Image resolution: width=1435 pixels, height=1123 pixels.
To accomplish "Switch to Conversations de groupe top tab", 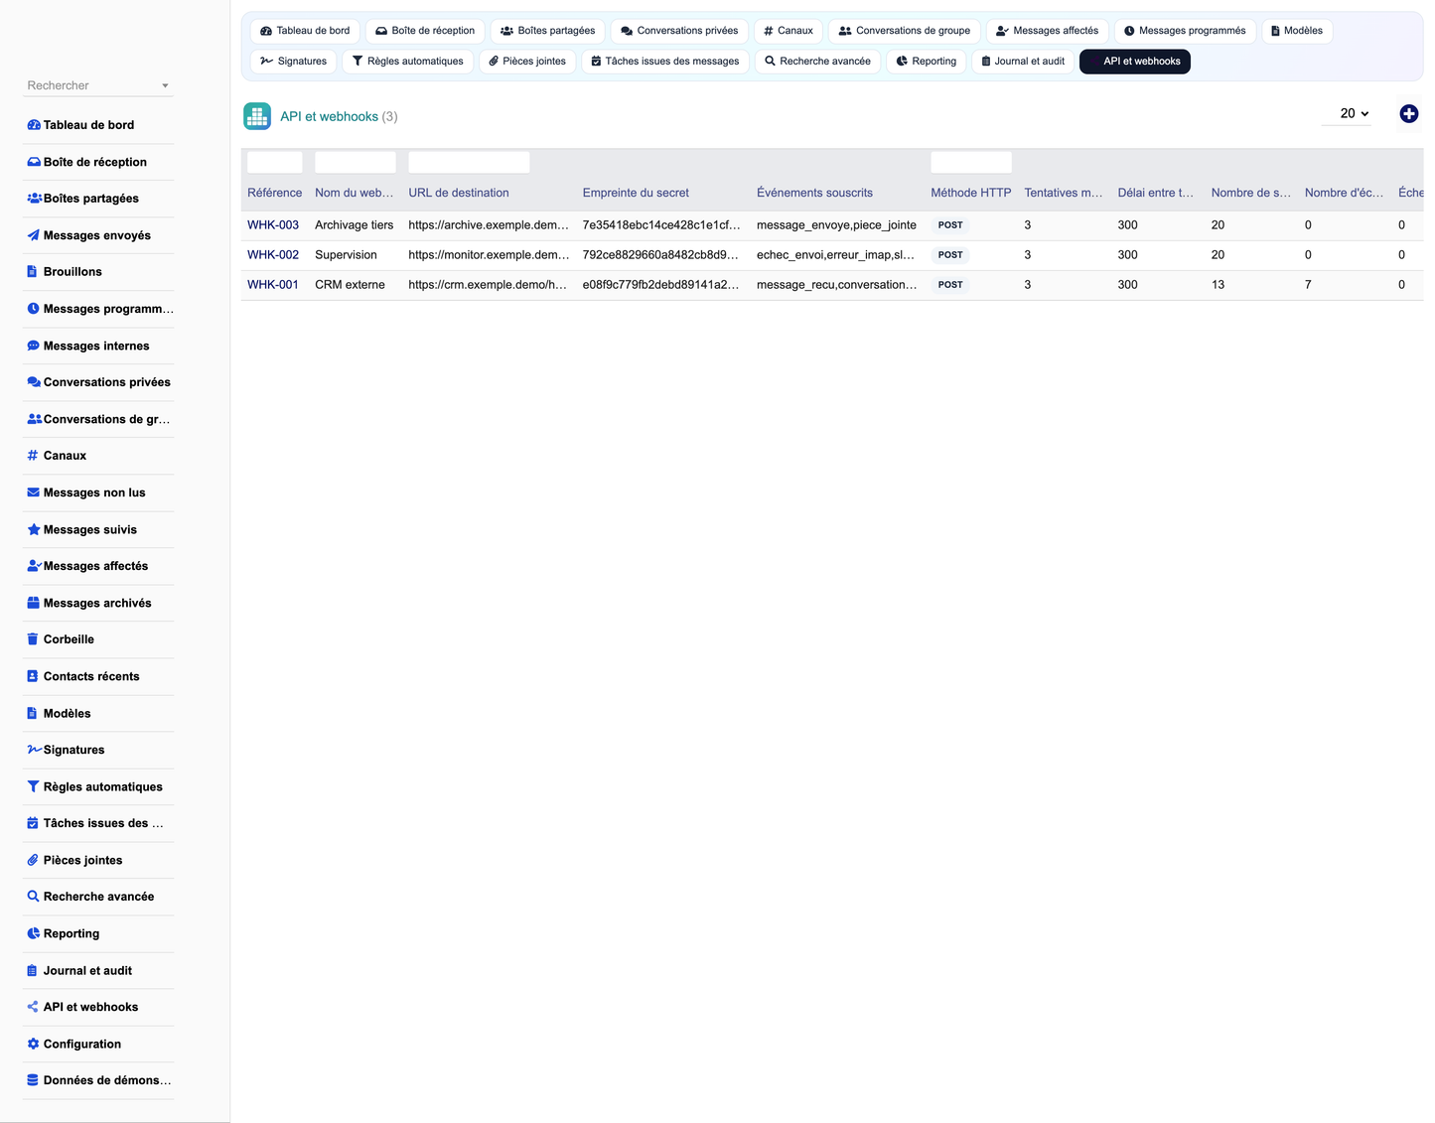I will point(905,31).
